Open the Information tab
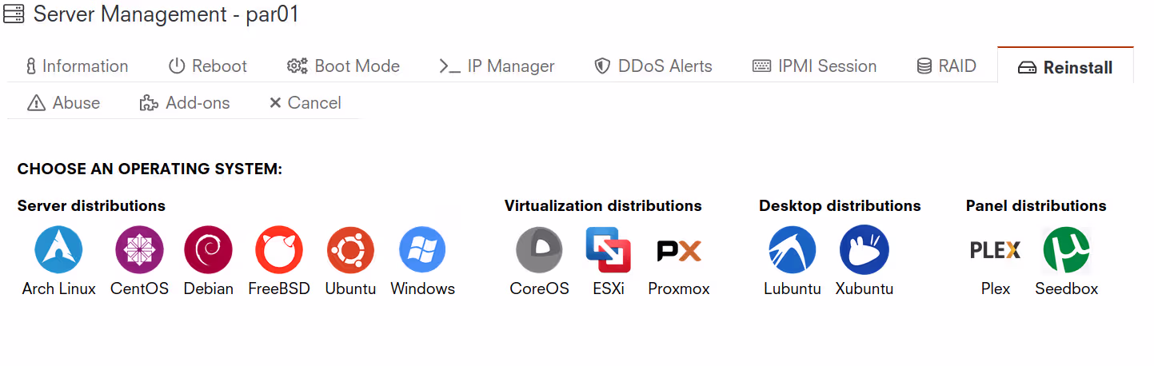The width and height of the screenshot is (1154, 366). 77,66
